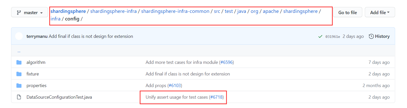Go to shardingsphere-infra-common in the breadcrumb
Image resolution: width=407 pixels, height=108 pixels.
click(x=175, y=11)
